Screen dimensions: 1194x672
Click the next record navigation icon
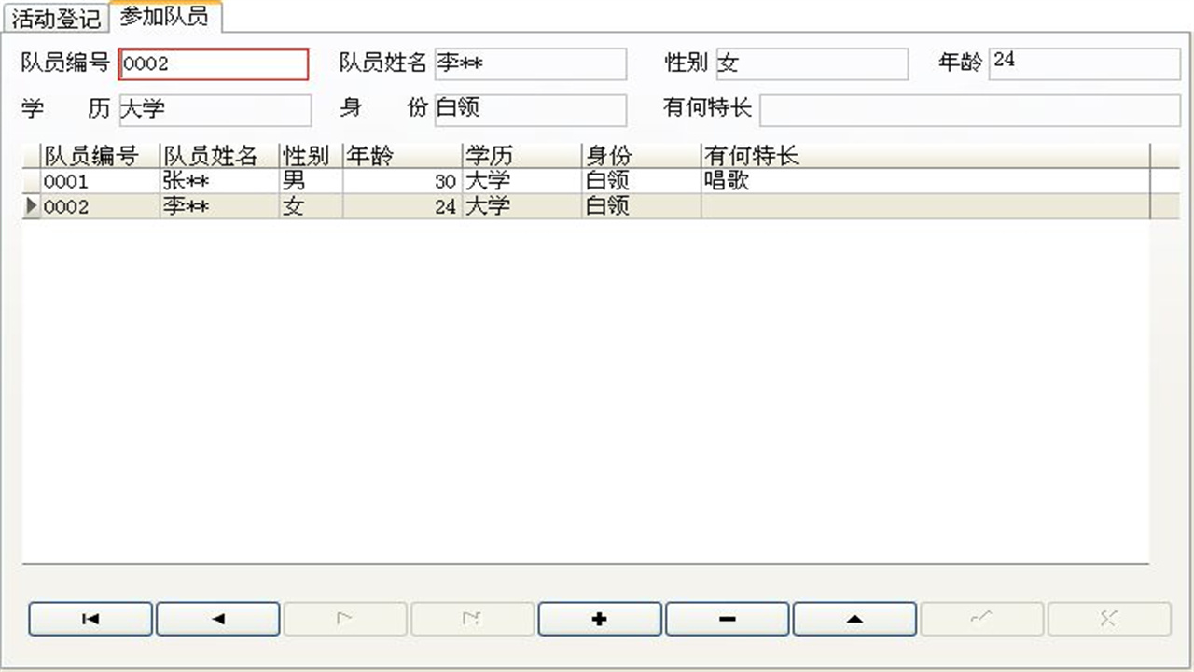pyautogui.click(x=345, y=618)
